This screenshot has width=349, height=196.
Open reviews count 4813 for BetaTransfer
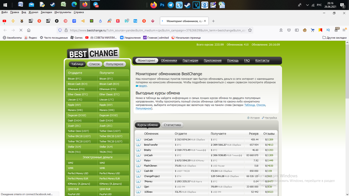270,145
